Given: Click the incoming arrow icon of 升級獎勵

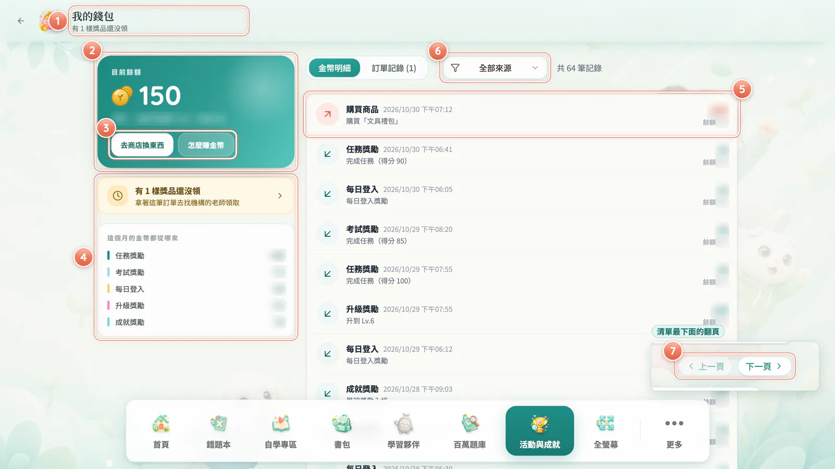Looking at the screenshot, I should (x=328, y=314).
